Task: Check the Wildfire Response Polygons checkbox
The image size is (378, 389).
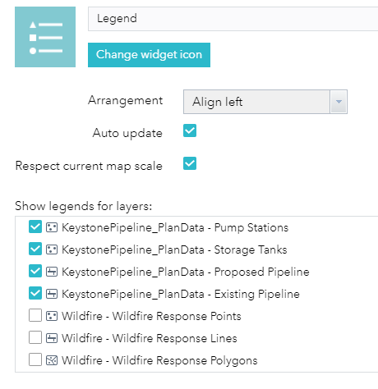Action: pyautogui.click(x=35, y=359)
